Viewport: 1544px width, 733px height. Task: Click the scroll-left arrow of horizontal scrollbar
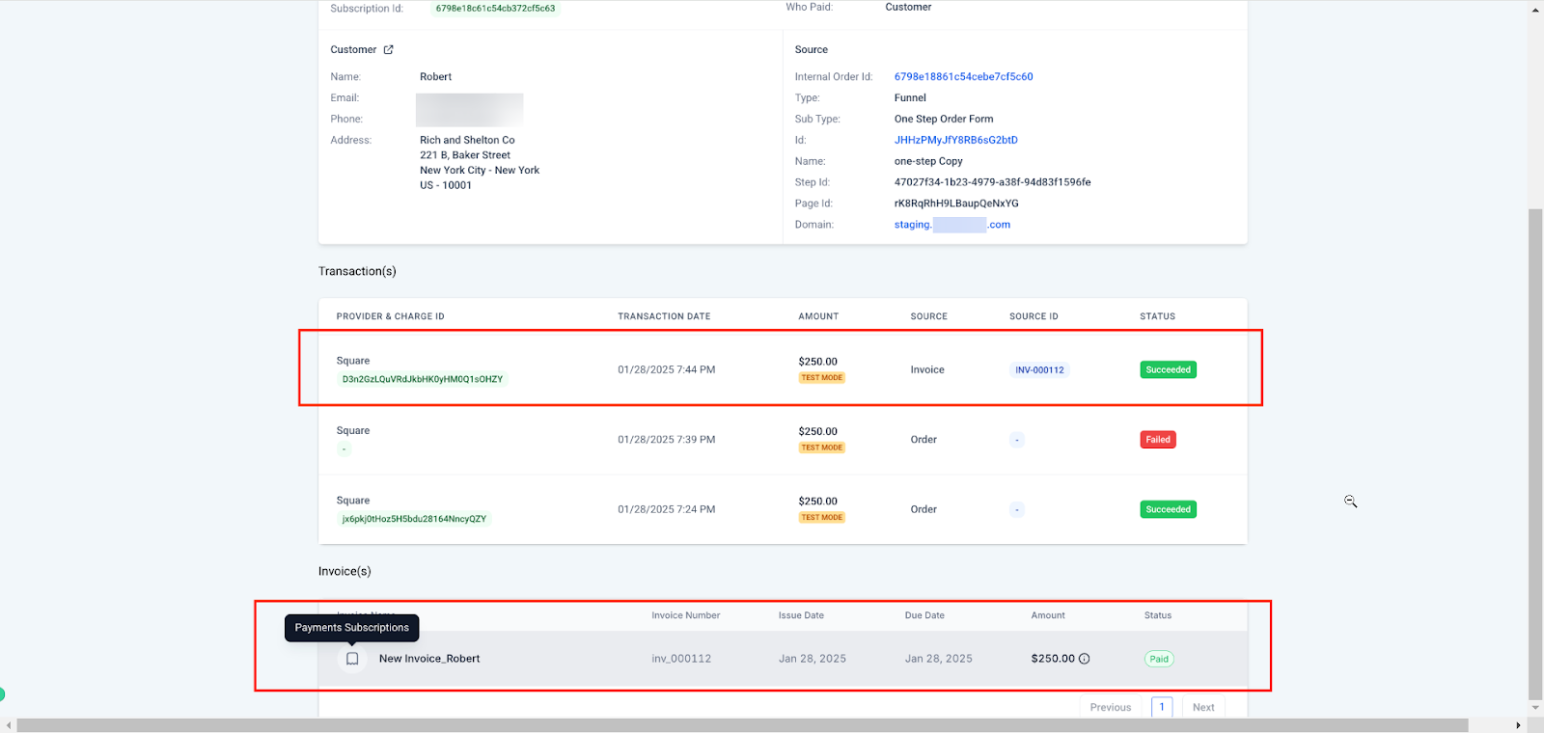(x=9, y=725)
